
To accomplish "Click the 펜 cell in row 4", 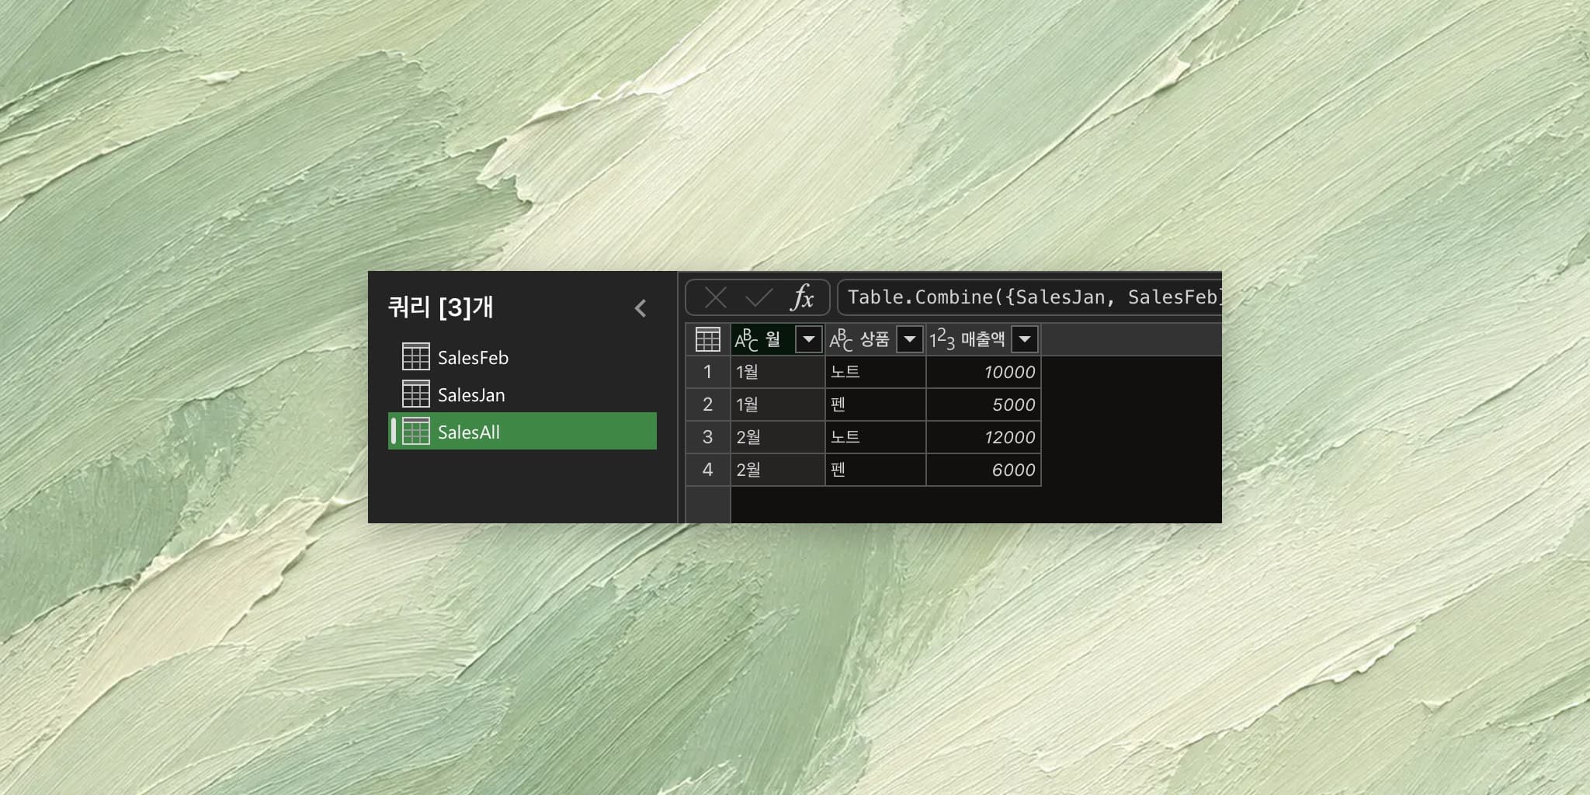I will click(876, 470).
